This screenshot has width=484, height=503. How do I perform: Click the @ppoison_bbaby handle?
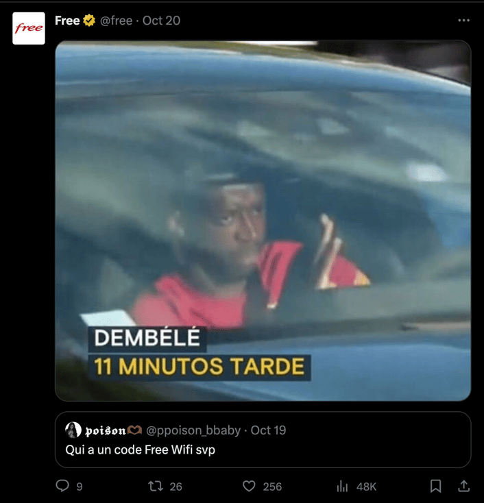pyautogui.click(x=193, y=430)
